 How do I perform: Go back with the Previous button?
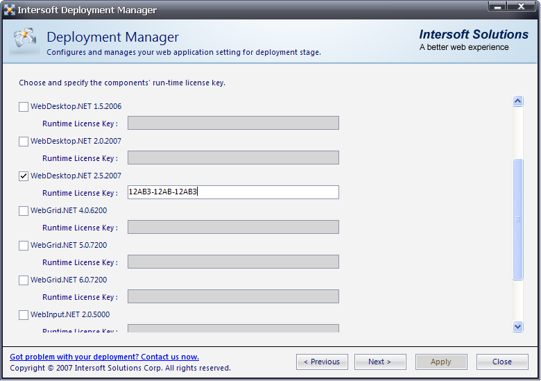coord(322,362)
